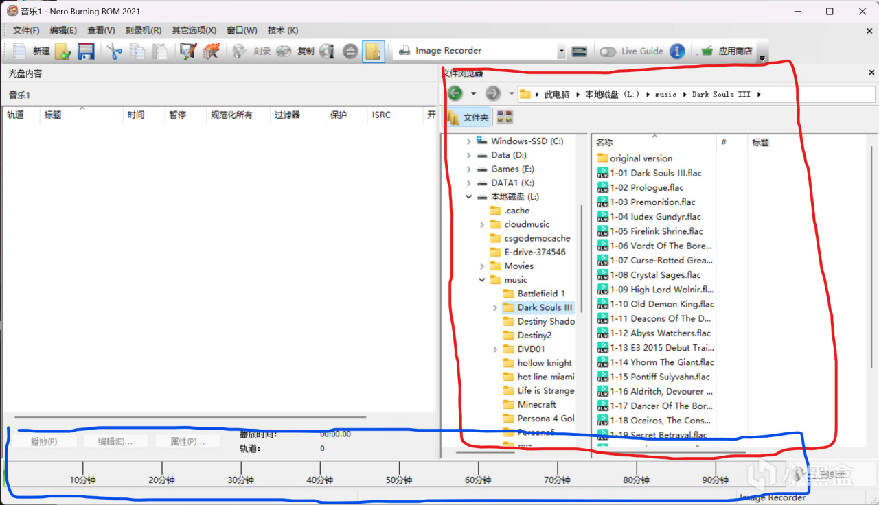879x505 pixels.
Task: Open the Back history dropdown arrow
Action: tap(473, 93)
